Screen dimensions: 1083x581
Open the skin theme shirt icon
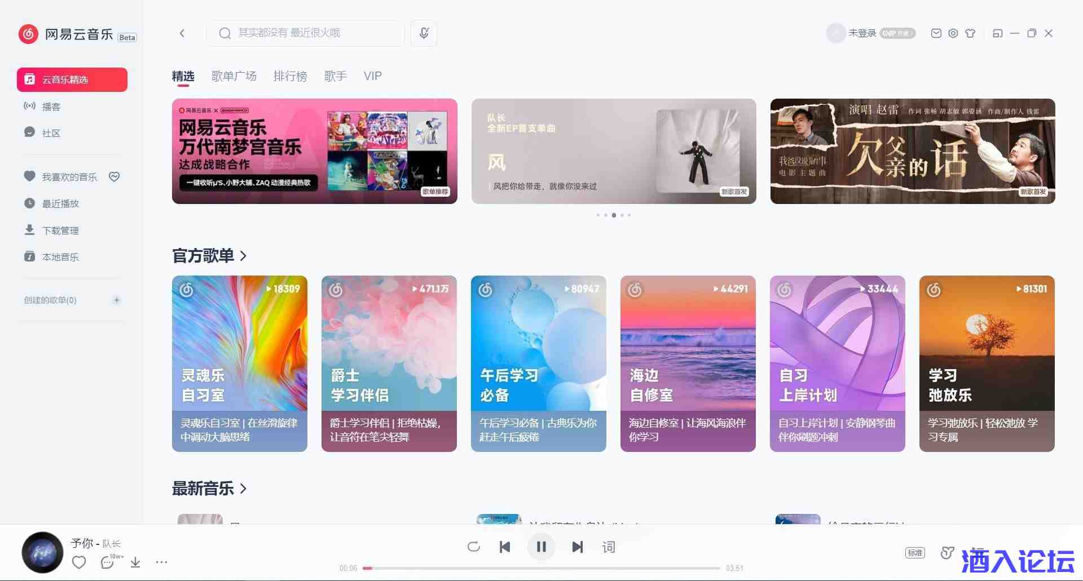click(970, 33)
